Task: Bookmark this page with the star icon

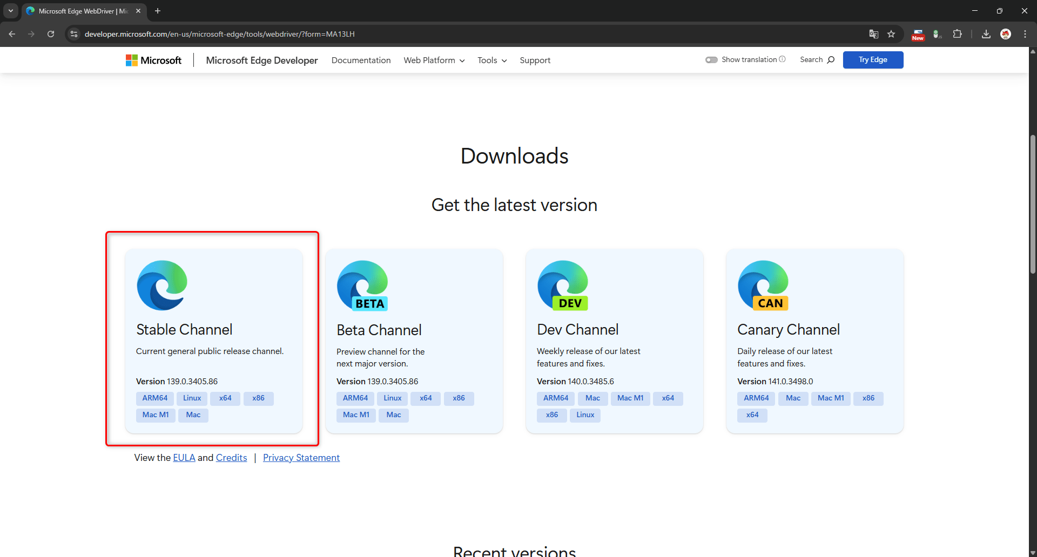Action: tap(891, 34)
